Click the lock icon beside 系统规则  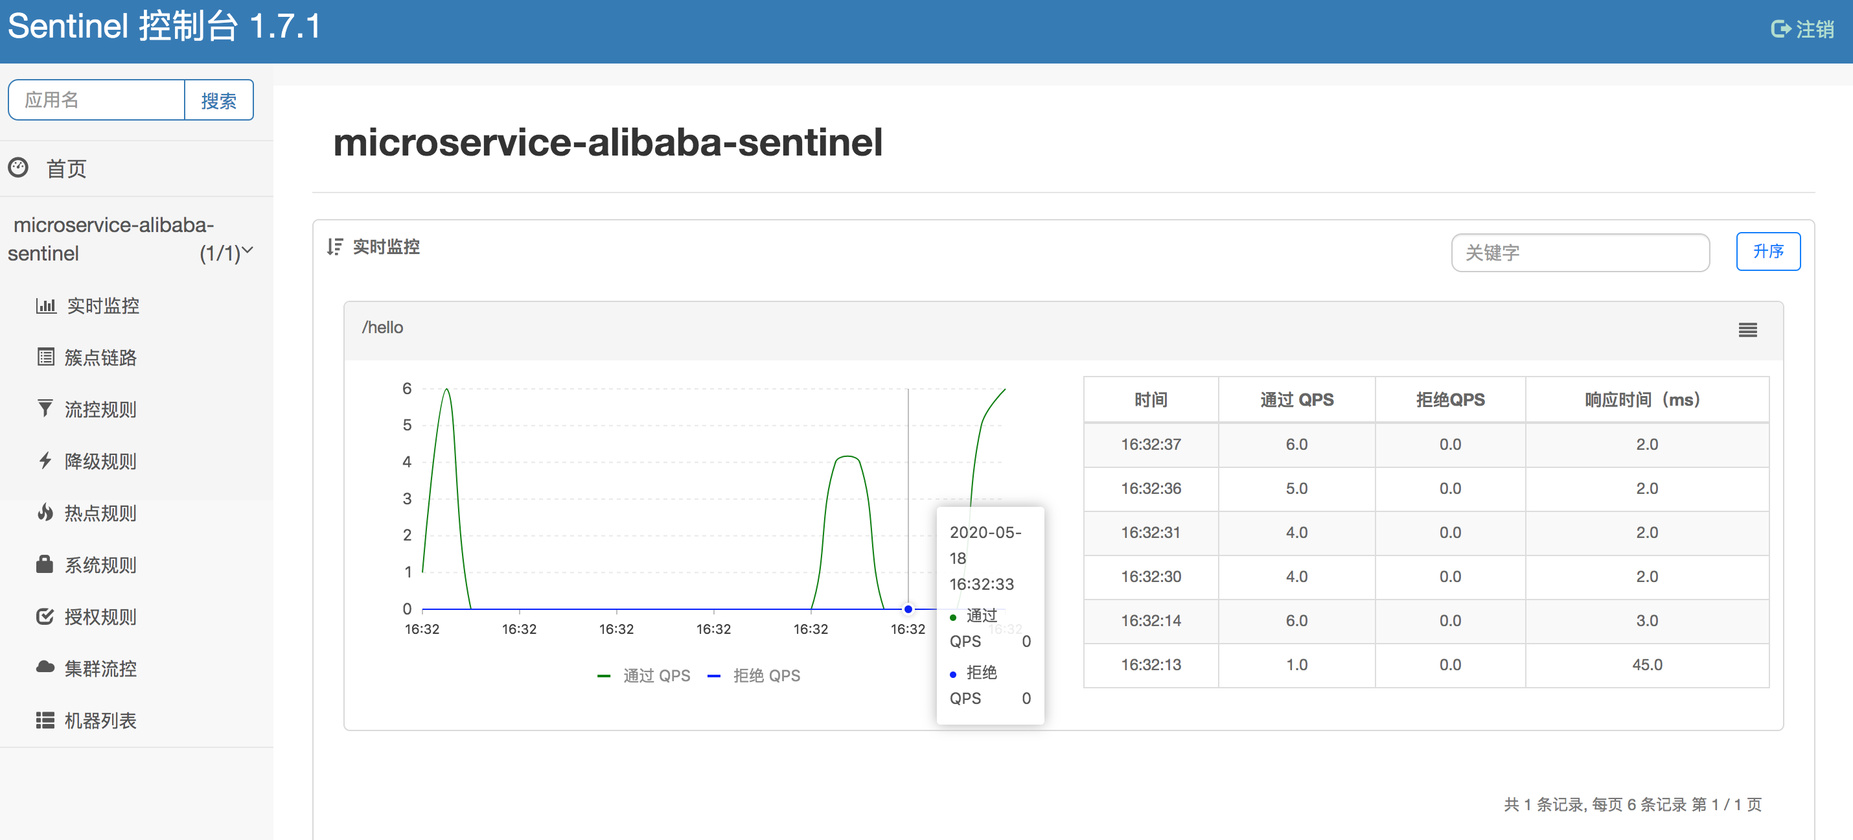point(45,565)
